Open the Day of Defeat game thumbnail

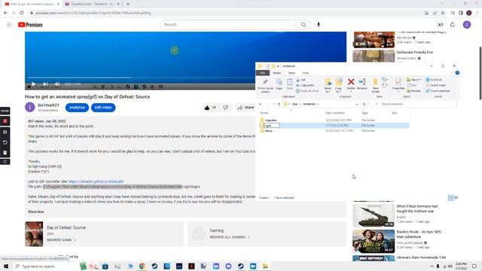coord(34,234)
